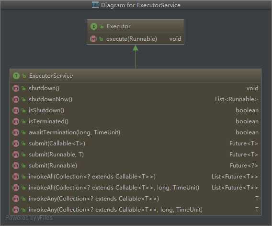Click the diagram icon in the title bar
Viewport: 272px width, 226px height.
[x=95, y=5]
